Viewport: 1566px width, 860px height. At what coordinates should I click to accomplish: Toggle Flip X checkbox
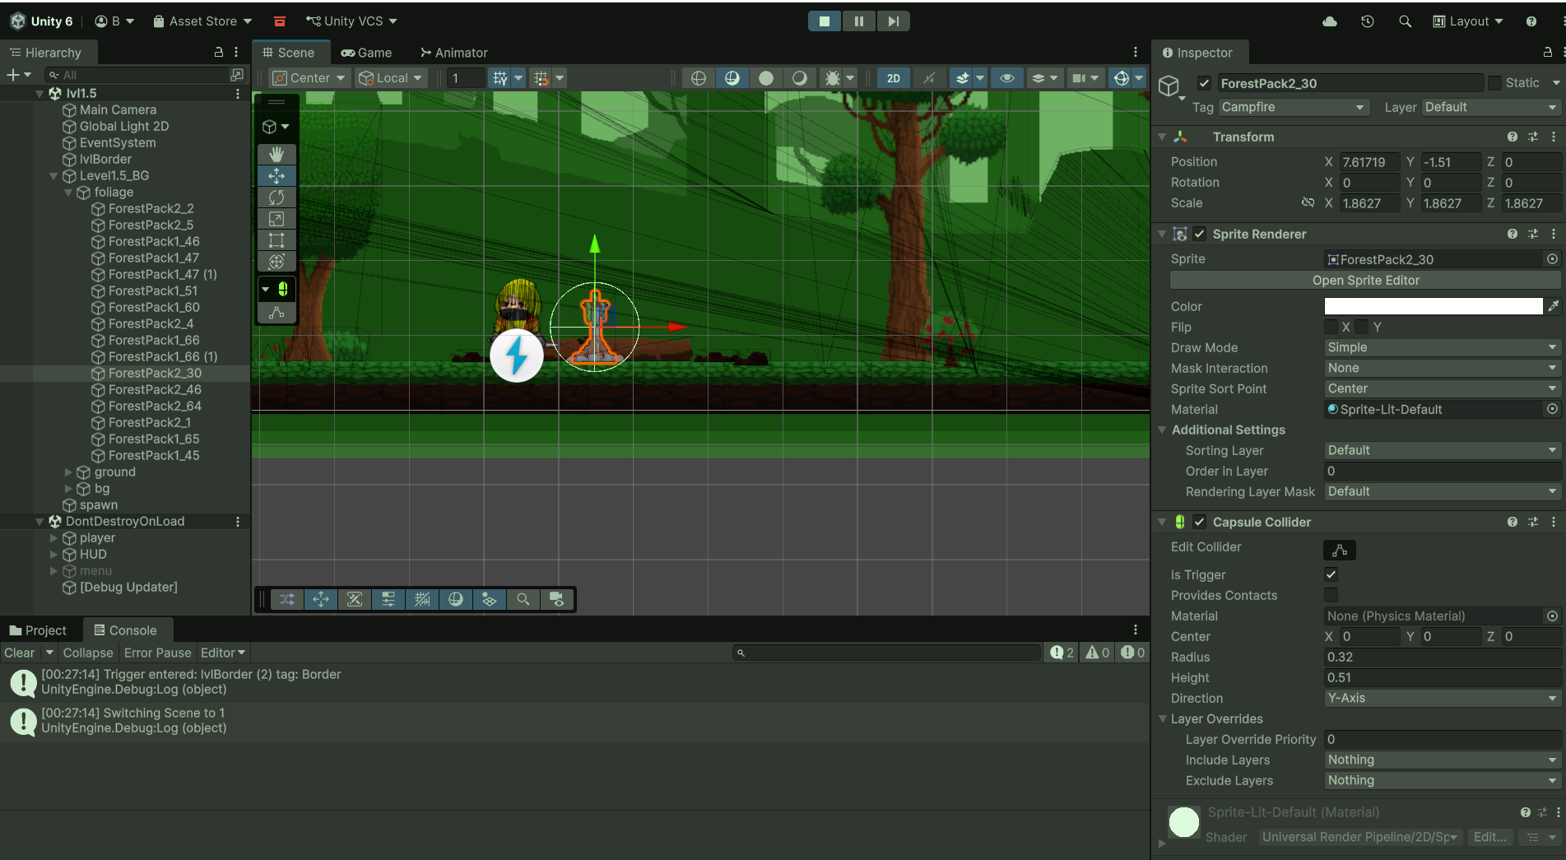pos(1331,327)
